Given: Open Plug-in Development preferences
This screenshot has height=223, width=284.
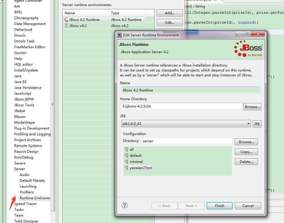Looking at the screenshot, I should (x=32, y=128).
